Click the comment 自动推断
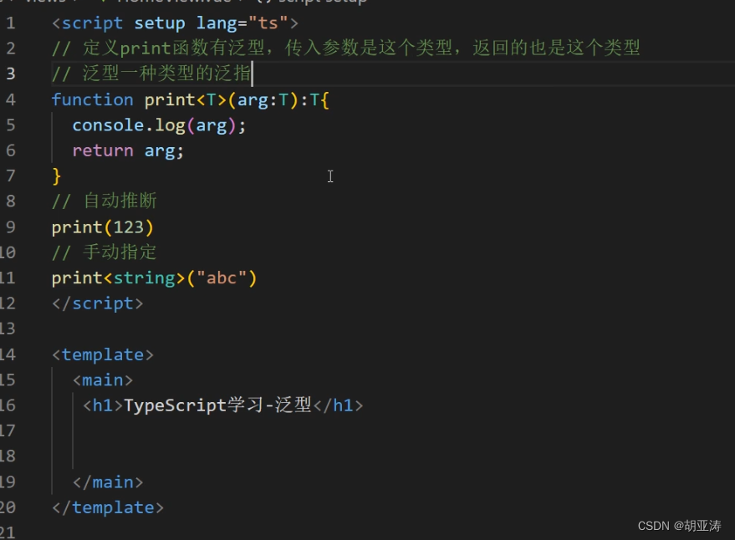735x540 pixels. 104,201
